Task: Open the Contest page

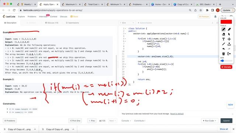Action: point(53,17)
